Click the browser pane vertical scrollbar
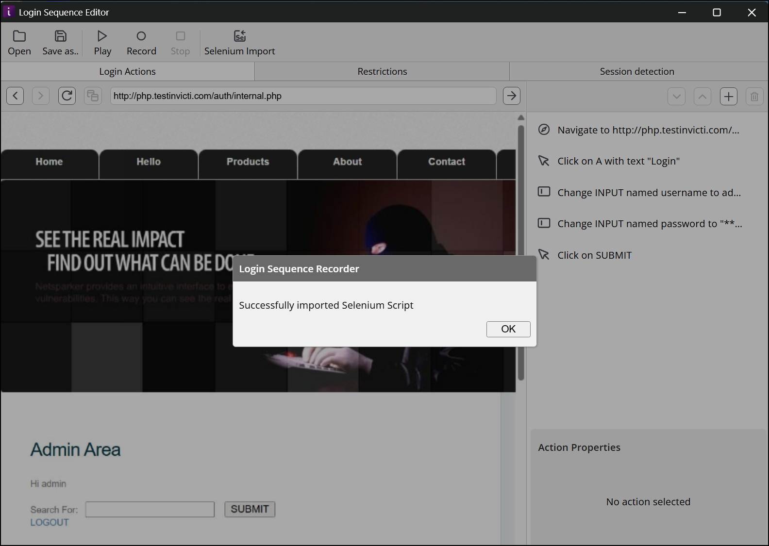 point(521,252)
